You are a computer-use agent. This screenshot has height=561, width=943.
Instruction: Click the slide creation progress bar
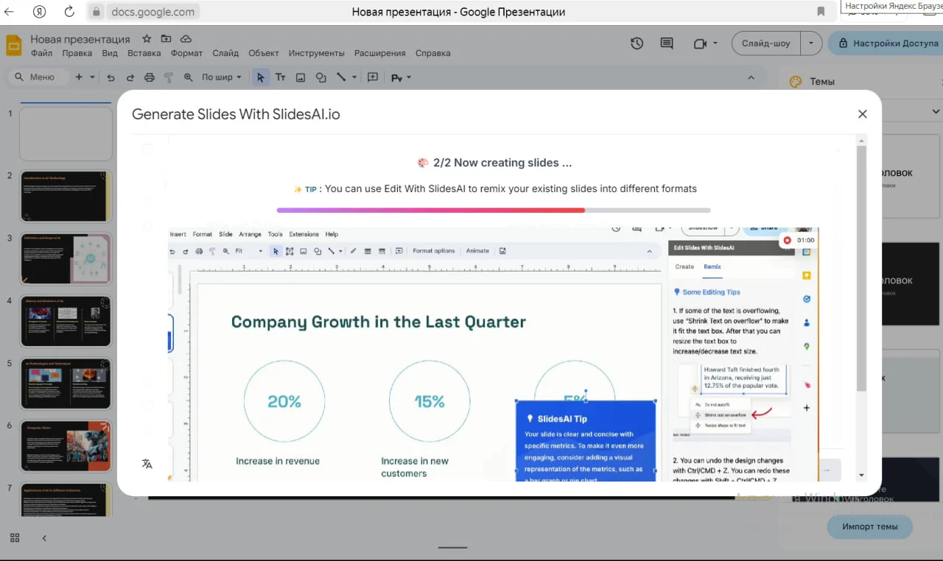coord(494,210)
